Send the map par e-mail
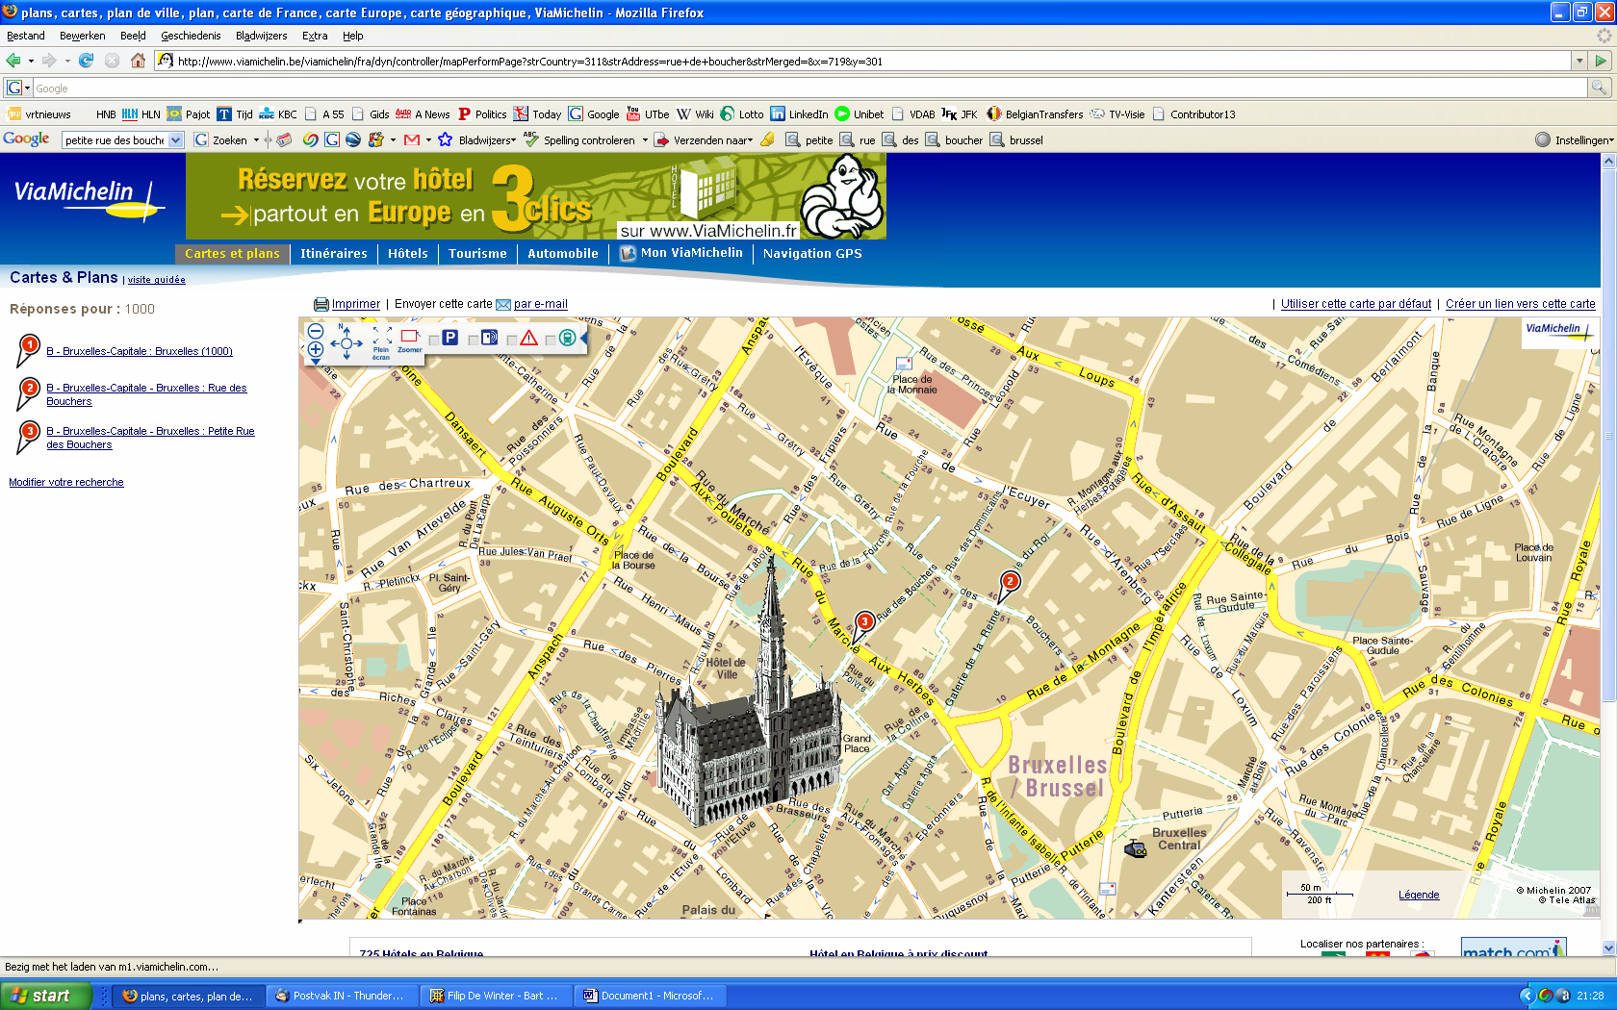 540,304
